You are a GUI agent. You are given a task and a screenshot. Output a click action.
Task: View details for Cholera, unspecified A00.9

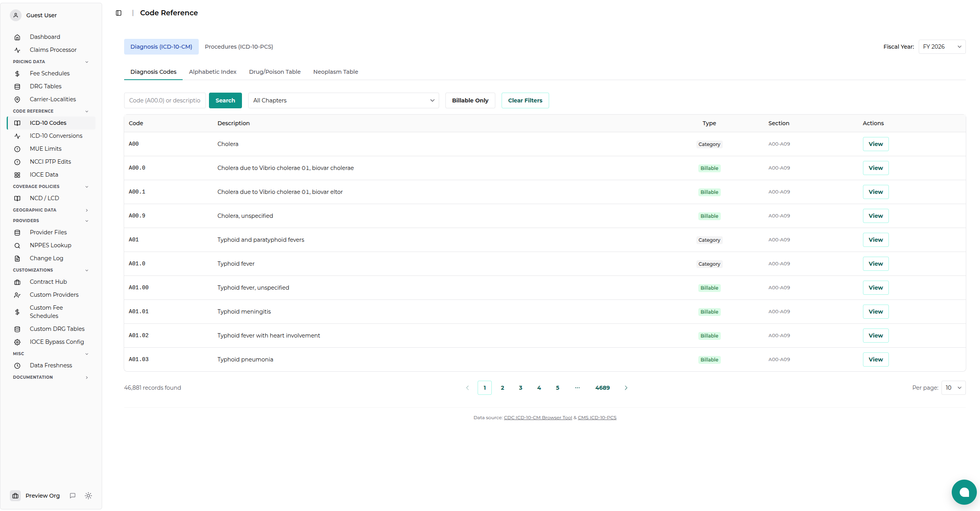[x=876, y=216]
